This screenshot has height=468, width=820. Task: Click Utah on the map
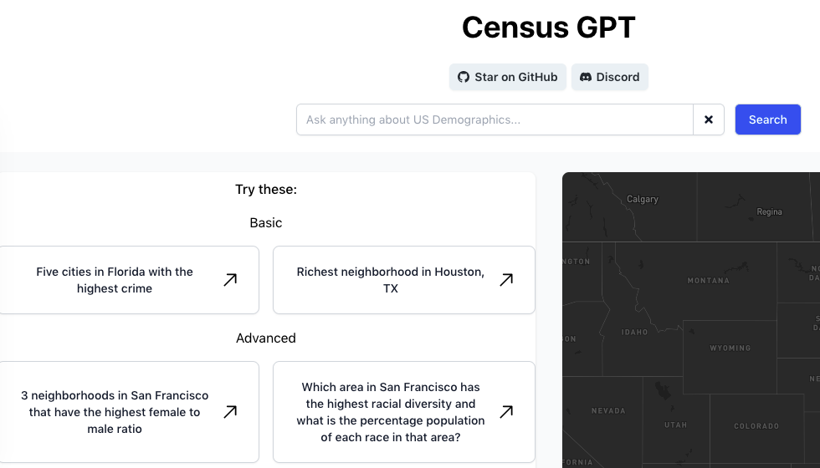[675, 425]
